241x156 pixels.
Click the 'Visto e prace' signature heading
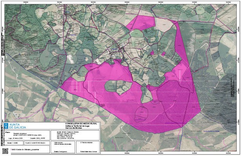(x=58, y=142)
